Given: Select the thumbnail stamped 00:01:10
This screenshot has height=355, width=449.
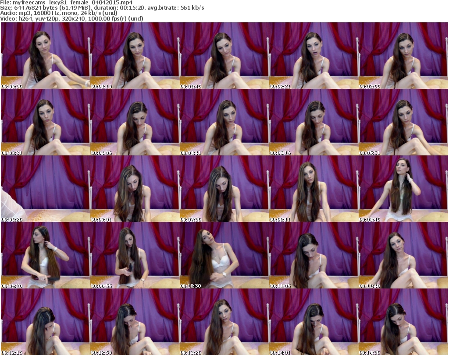Looking at the screenshot, I should point(135,56).
